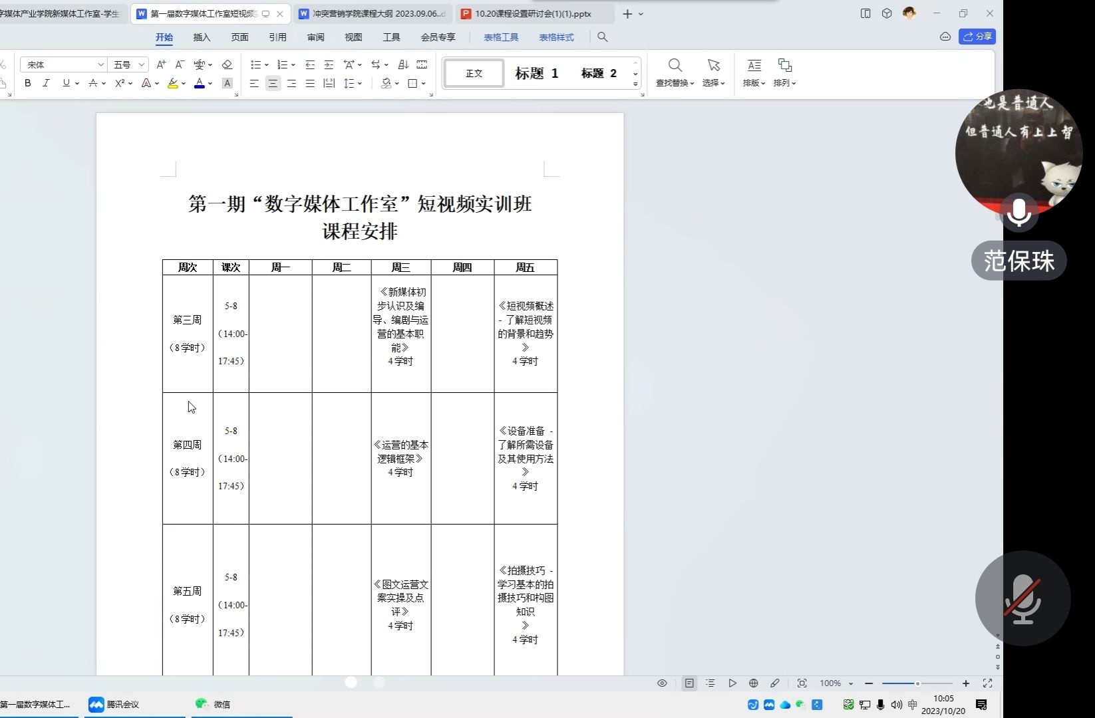Click the 分享 share button
Screen dimensions: 1095x718
click(x=977, y=37)
